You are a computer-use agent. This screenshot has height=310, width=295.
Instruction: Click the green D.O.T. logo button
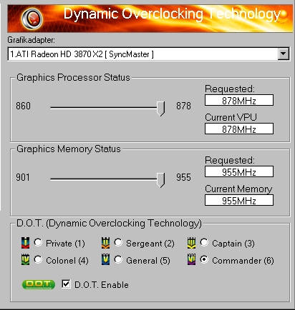click(39, 284)
